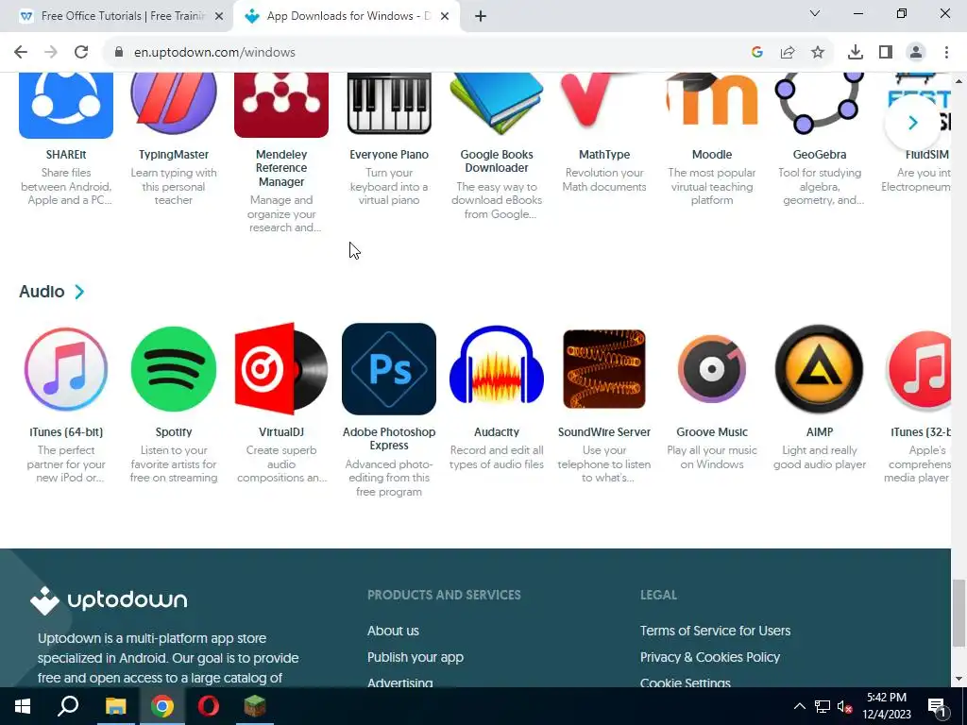Open the tab search chevron
The height and width of the screenshot is (725, 967).
(x=815, y=13)
